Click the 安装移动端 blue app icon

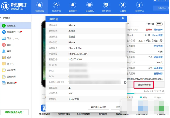pyautogui.click(x=44, y=108)
